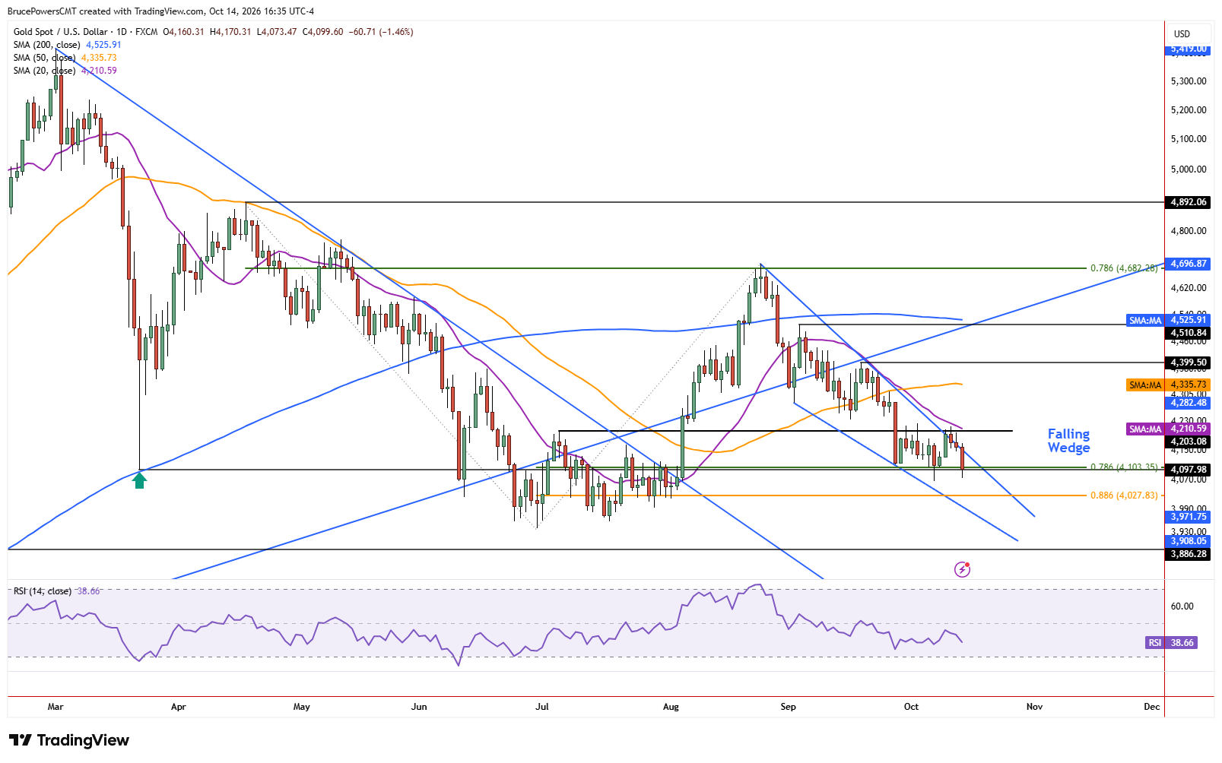Image resolution: width=1222 pixels, height=763 pixels.
Task: Click the Apr label on the time axis
Action: [179, 707]
